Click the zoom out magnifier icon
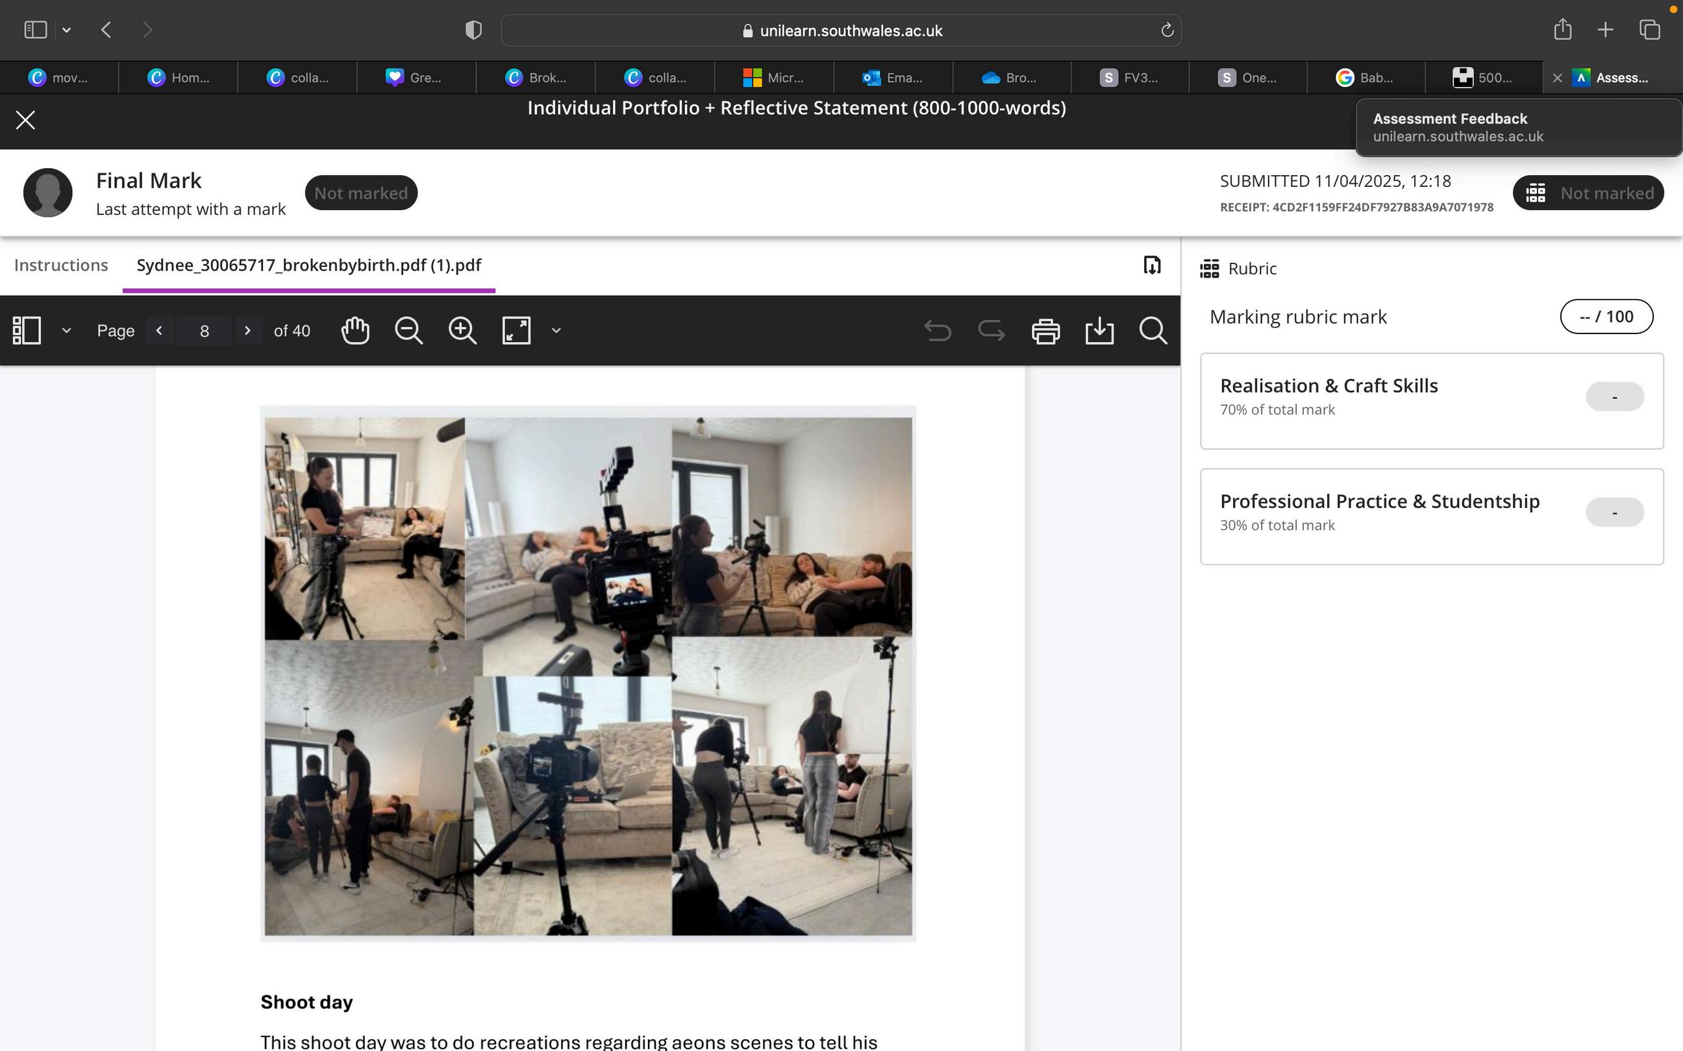The width and height of the screenshot is (1683, 1051). [409, 331]
